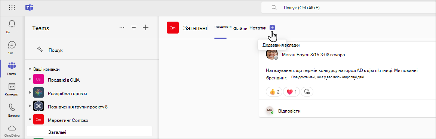Click the sparkle search icon in Teams panel
The width and height of the screenshot is (436, 139).
[40, 49]
